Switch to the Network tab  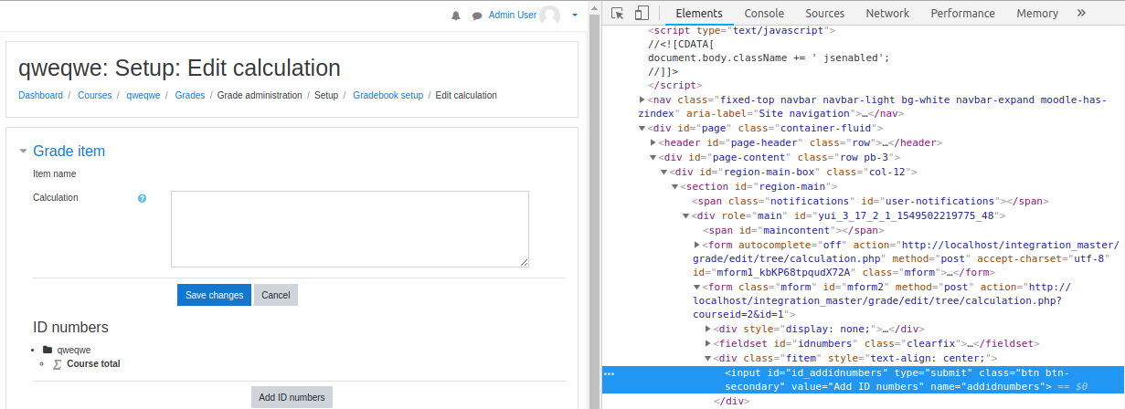887,13
